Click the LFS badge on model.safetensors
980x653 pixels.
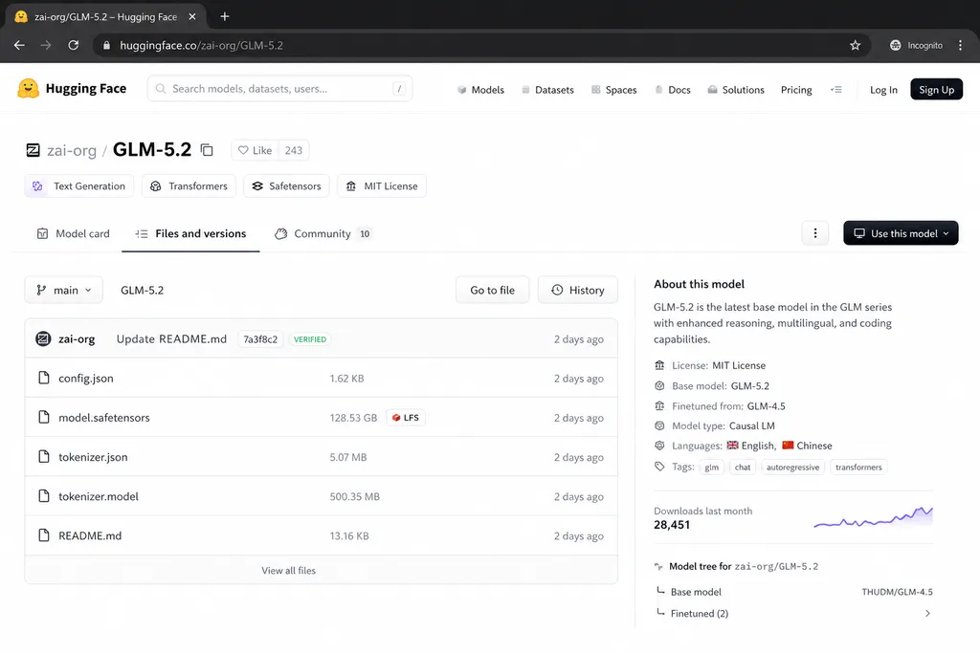tap(406, 418)
